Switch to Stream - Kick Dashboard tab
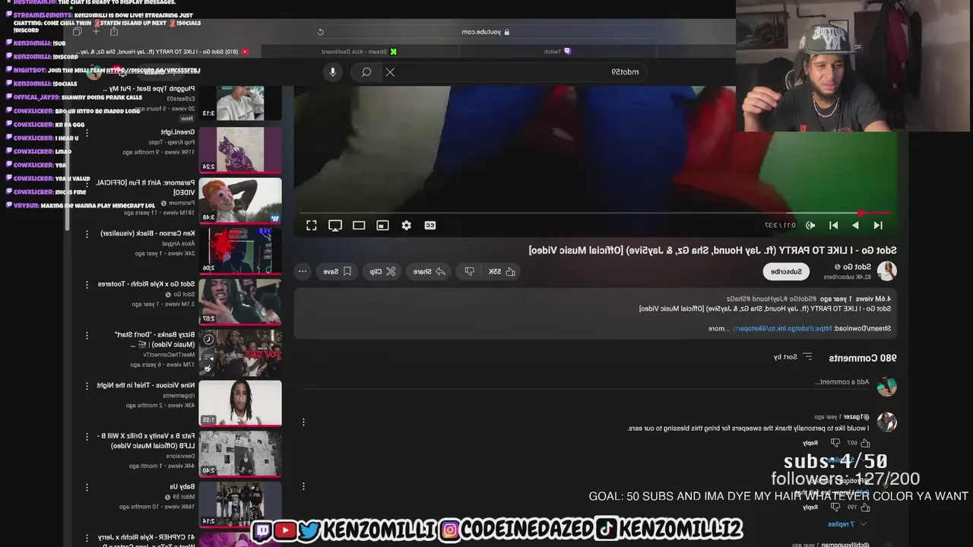Image resolution: width=973 pixels, height=547 pixels. (x=360, y=52)
